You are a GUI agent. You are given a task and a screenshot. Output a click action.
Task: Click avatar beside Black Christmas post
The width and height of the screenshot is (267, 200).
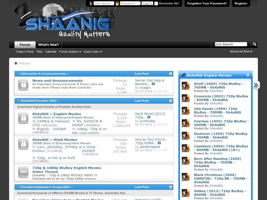point(186,177)
